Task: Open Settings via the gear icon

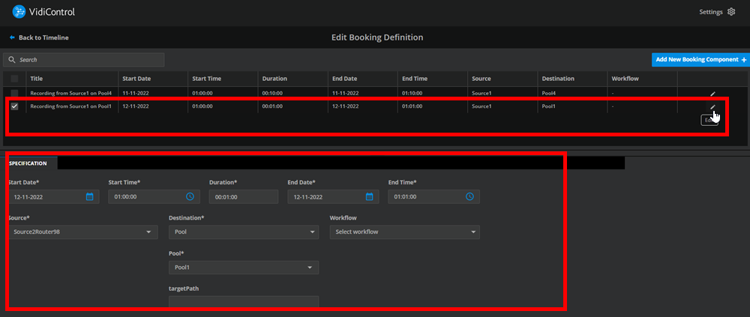Action: 730,12
